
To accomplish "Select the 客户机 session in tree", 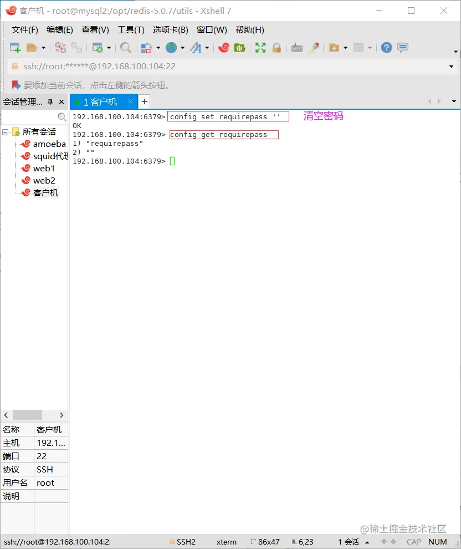I will (40, 192).
